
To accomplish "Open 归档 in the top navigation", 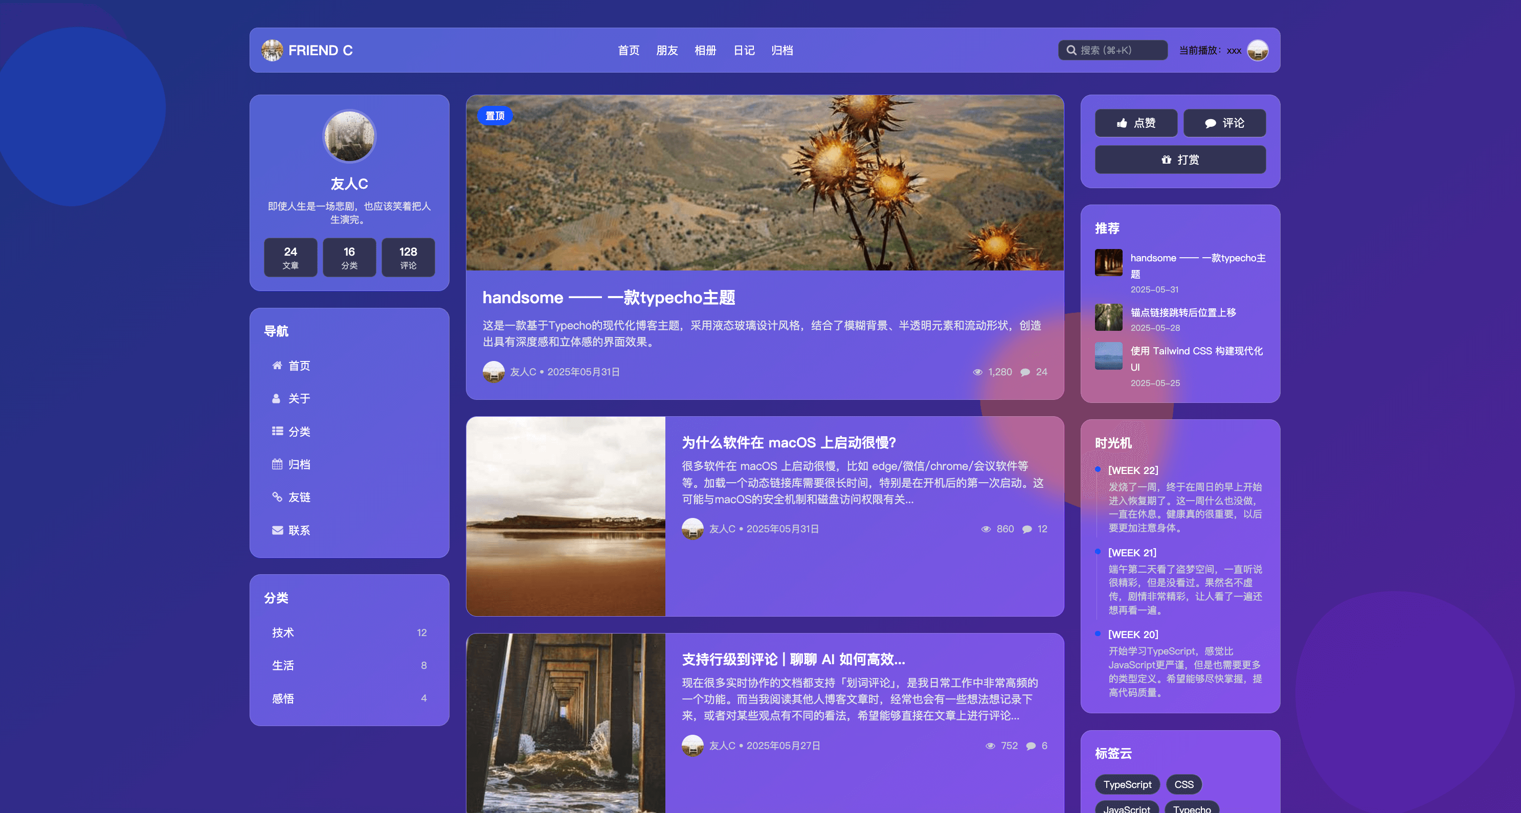I will pos(782,50).
